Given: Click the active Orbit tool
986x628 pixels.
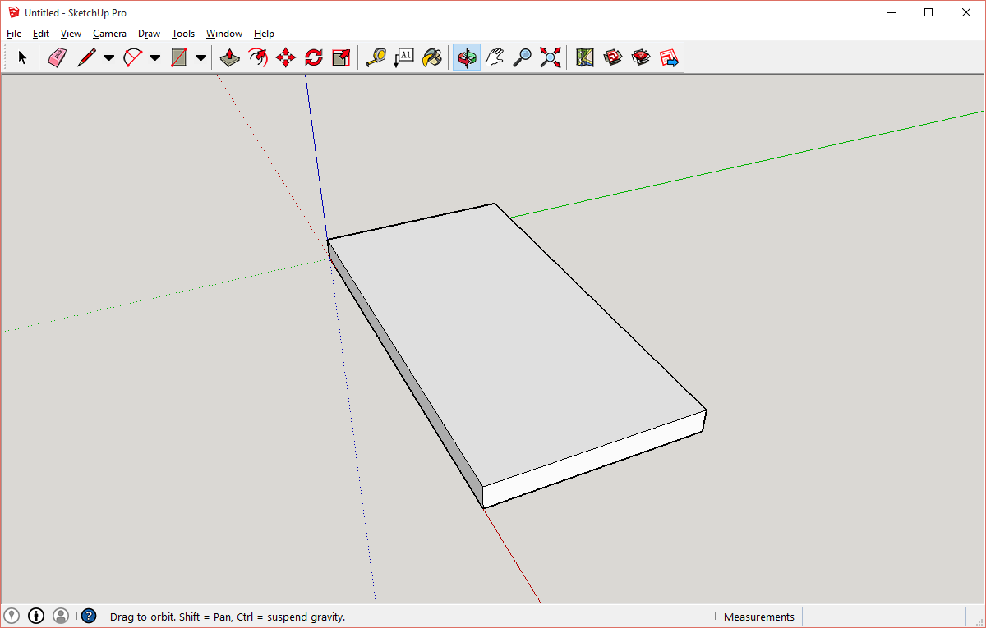Looking at the screenshot, I should [x=467, y=57].
